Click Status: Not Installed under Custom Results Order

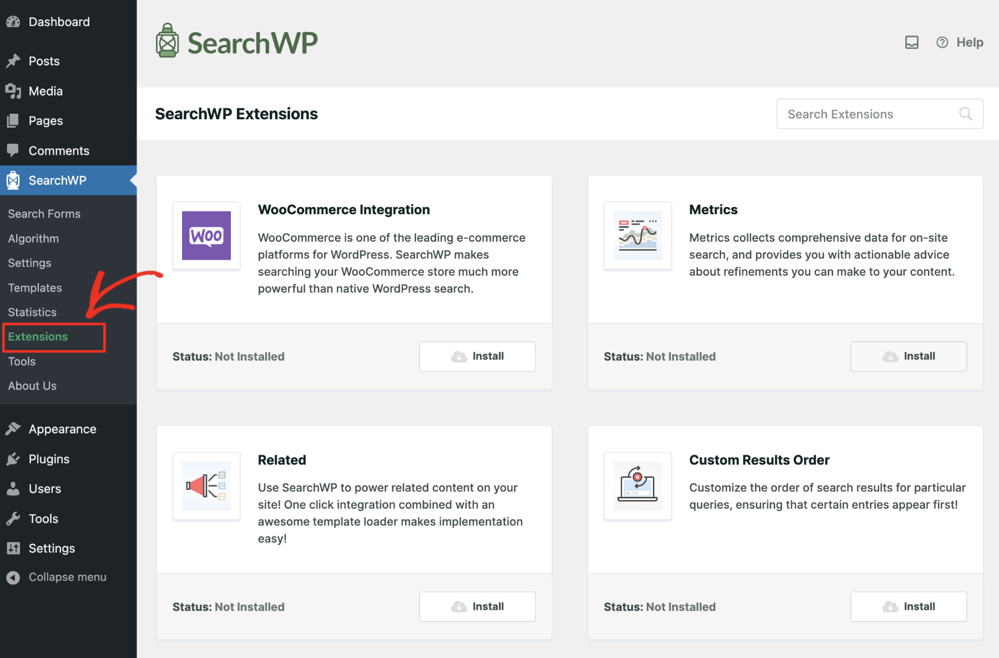tap(659, 606)
